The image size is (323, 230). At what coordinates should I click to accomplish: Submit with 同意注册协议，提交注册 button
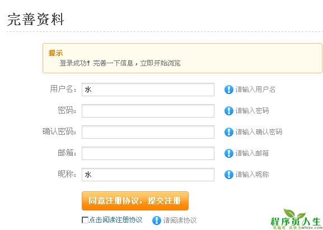click(135, 201)
